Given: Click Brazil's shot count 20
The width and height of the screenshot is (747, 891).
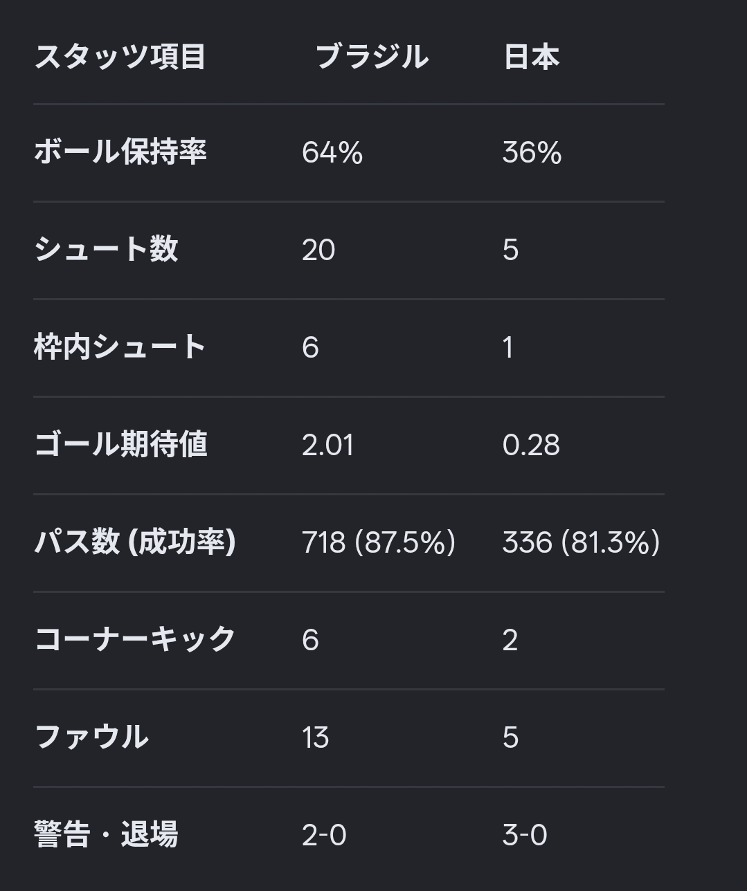Looking at the screenshot, I should coord(318,250).
